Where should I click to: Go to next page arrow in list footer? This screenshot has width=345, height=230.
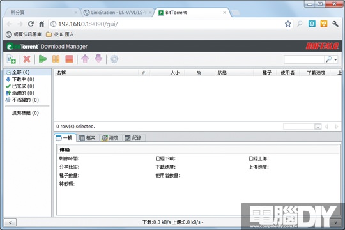[x=337, y=126]
